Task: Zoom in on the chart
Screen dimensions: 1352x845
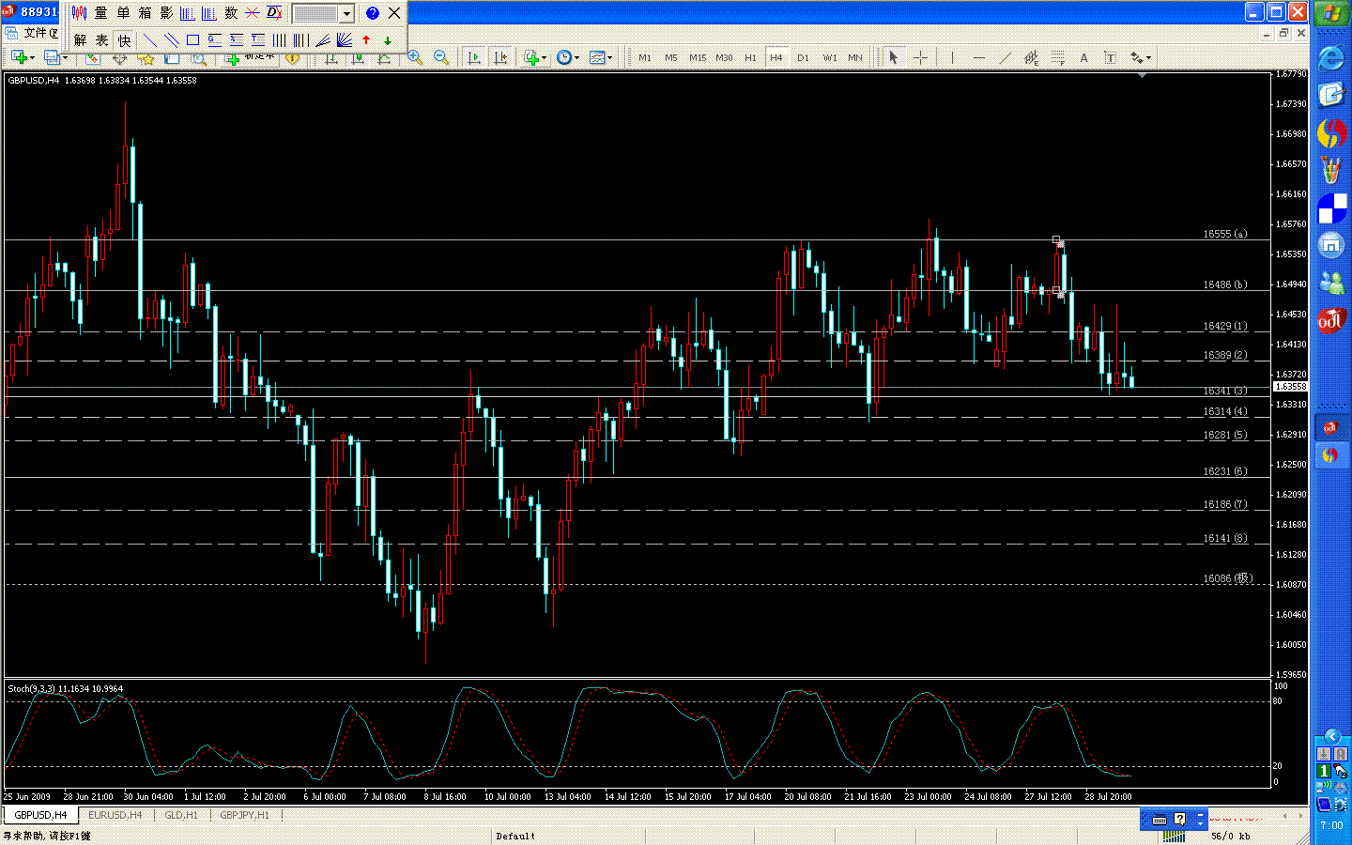Action: (x=414, y=57)
